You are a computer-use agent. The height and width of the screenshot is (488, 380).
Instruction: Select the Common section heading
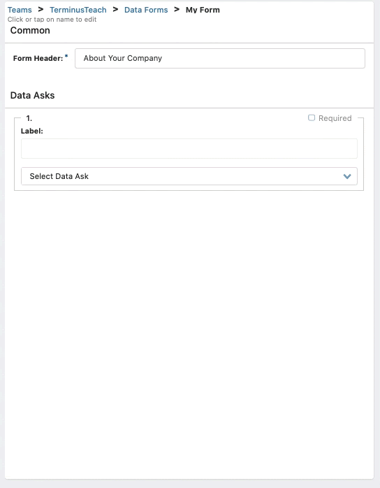pyautogui.click(x=30, y=31)
